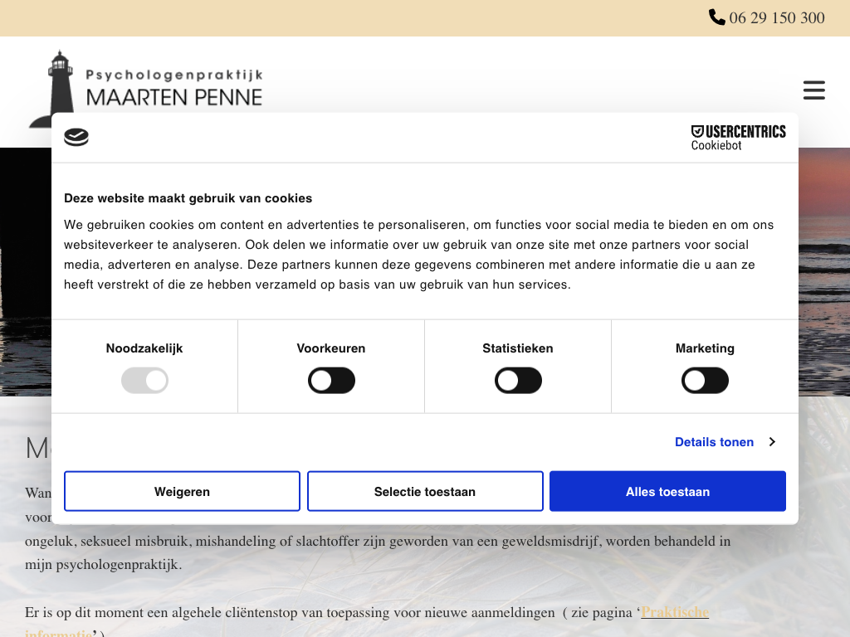
Task: Toggle the Noodzakelijk cookies switch
Action: (x=144, y=381)
